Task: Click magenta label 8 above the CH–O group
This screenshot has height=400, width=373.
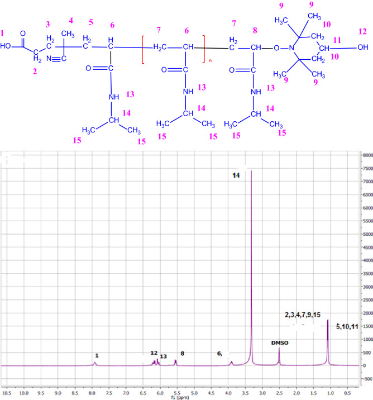Action: (255, 30)
